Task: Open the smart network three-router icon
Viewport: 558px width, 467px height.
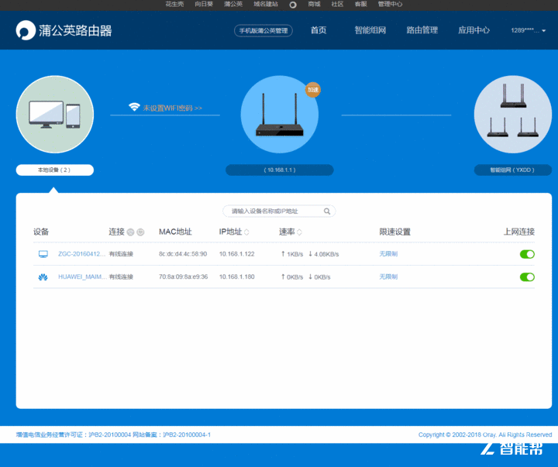Action: tap(513, 114)
